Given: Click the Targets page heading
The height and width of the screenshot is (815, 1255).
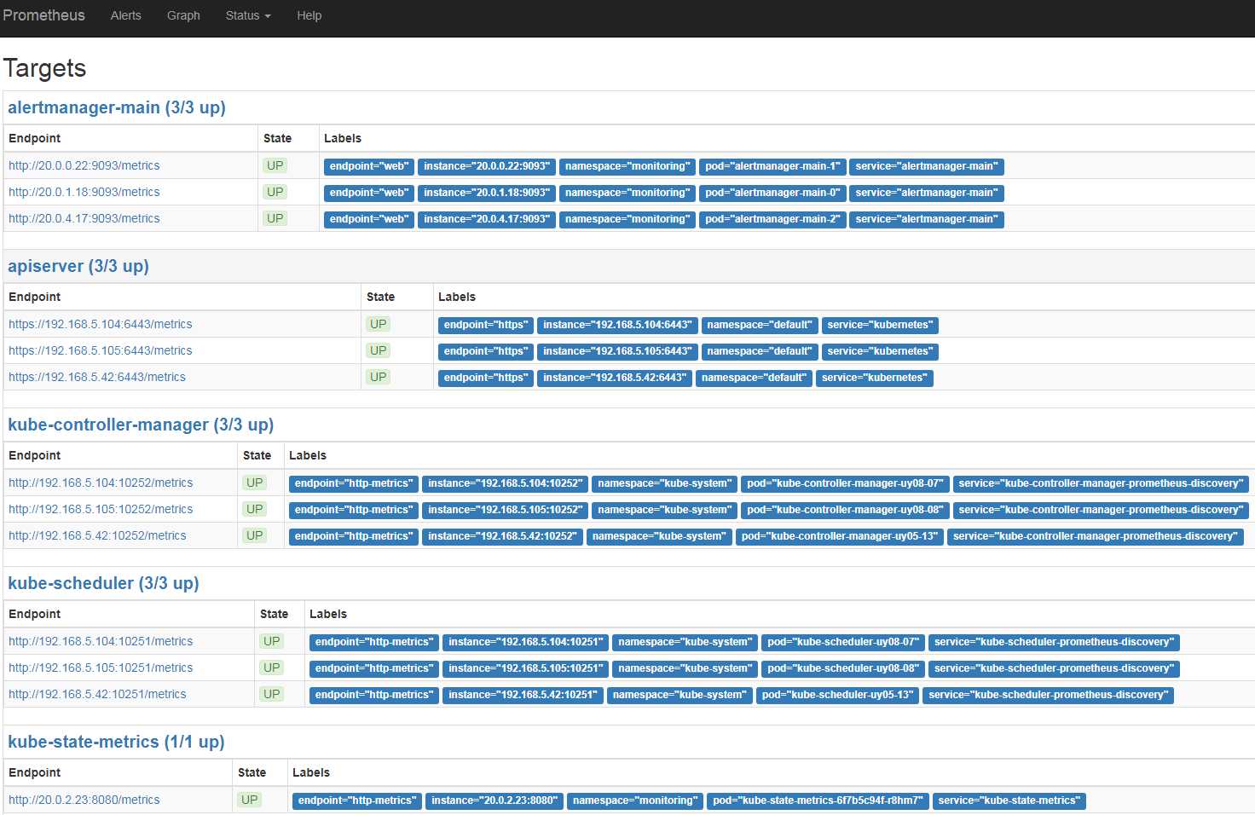Looking at the screenshot, I should (44, 68).
